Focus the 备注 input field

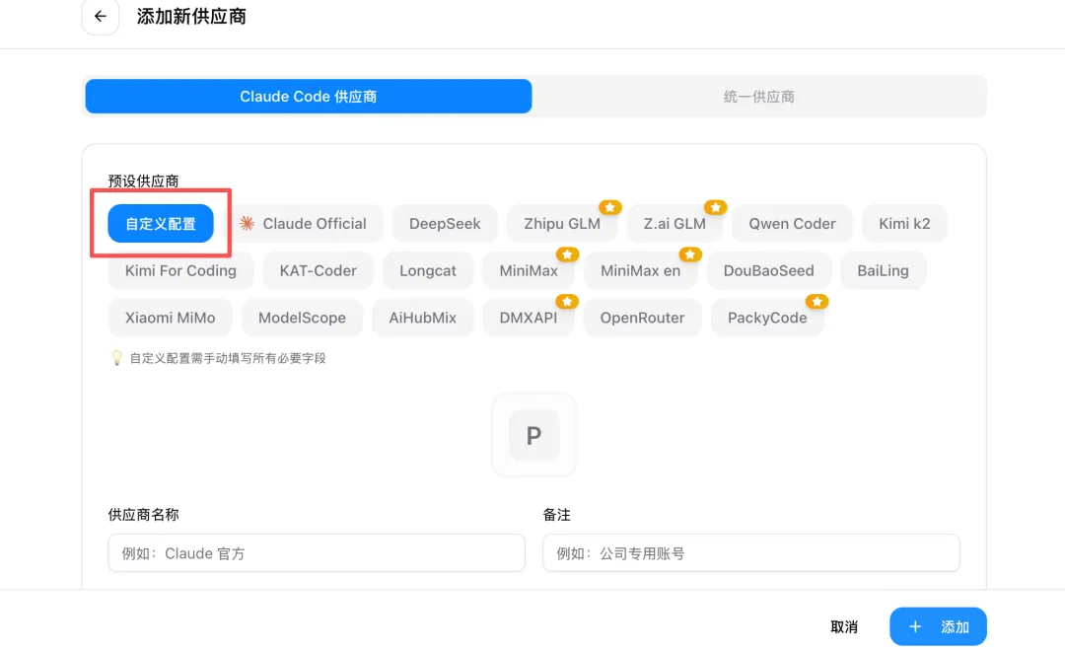(751, 553)
